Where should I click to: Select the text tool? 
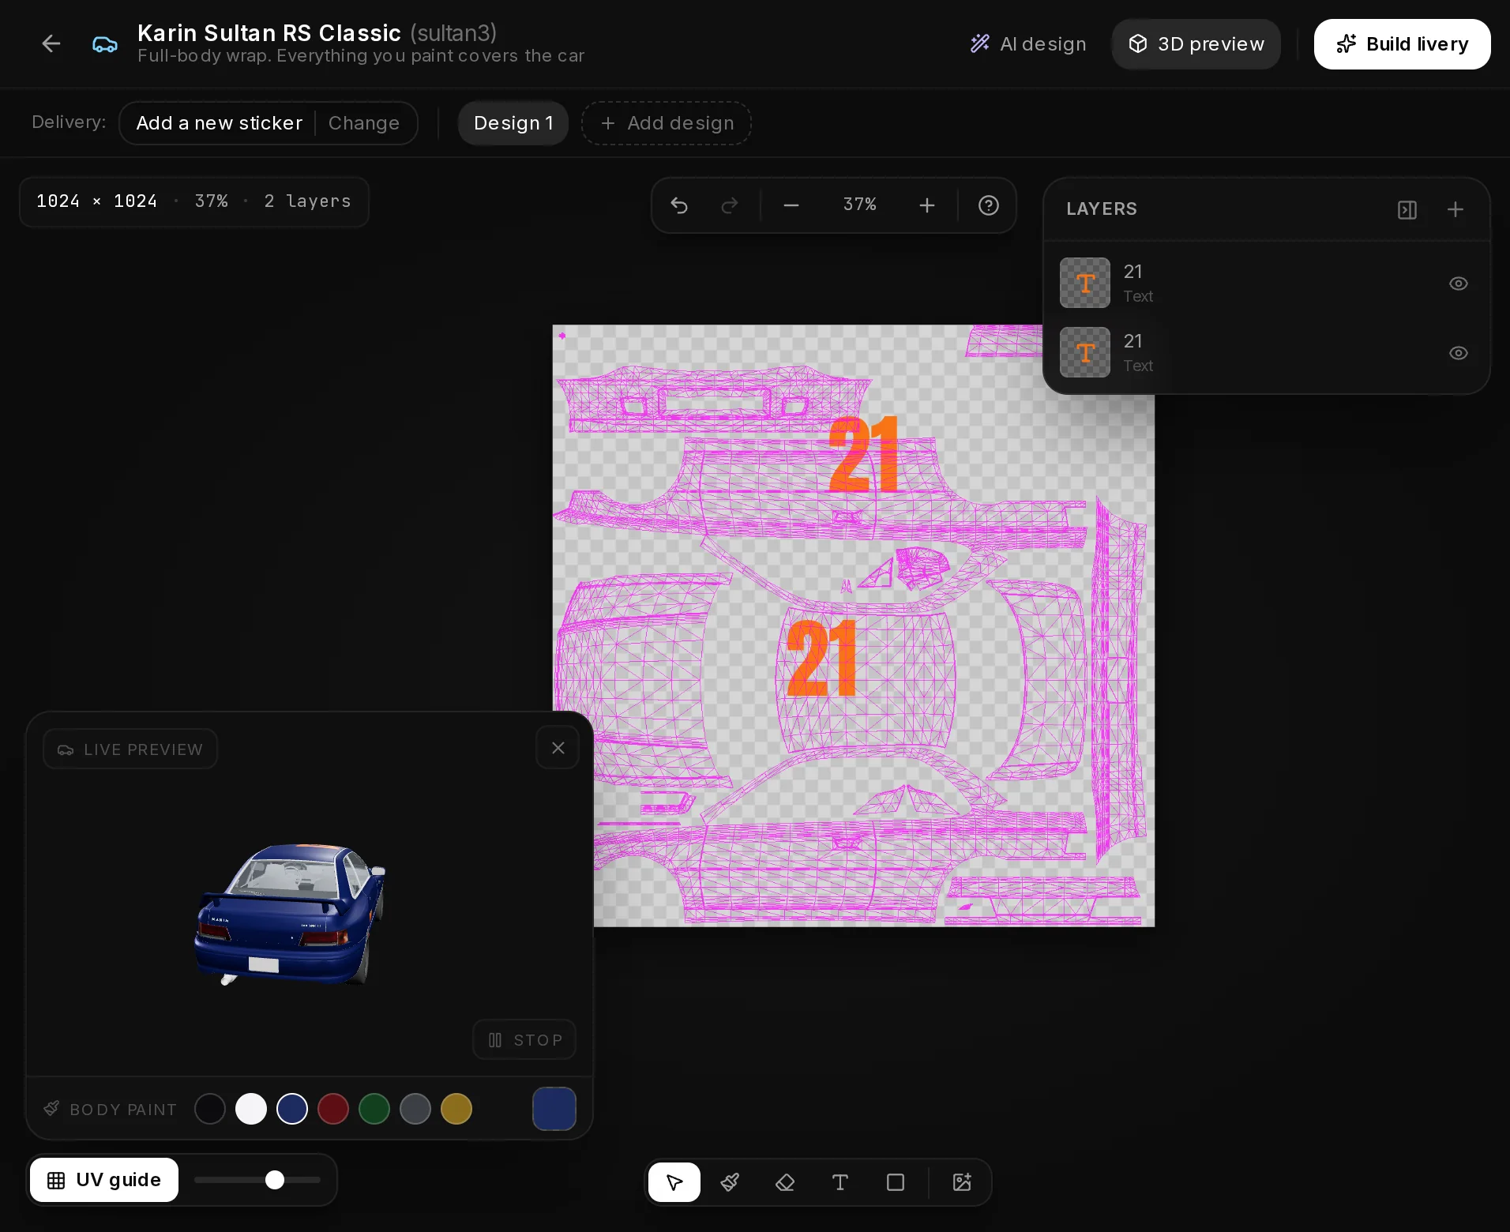coord(840,1182)
